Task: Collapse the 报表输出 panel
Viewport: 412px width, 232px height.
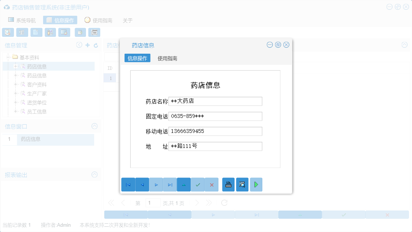Action: click(94, 175)
